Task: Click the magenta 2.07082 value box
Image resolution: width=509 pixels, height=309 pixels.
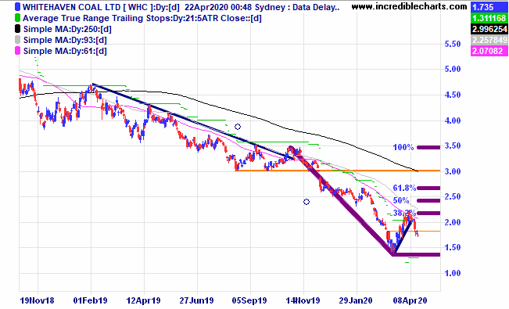Action: [x=489, y=51]
